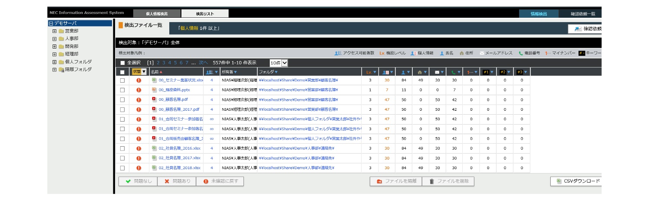Click the 問題あり button
Screen dimensions: 651x199
click(177, 181)
